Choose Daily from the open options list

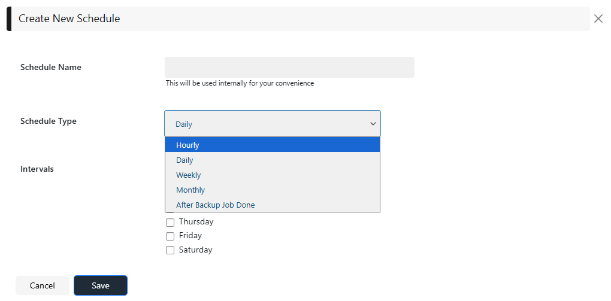pyautogui.click(x=272, y=160)
